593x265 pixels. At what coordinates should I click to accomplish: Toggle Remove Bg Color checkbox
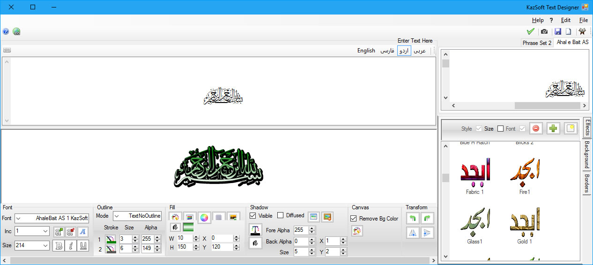(x=354, y=219)
